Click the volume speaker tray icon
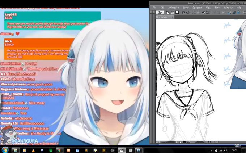 point(225,150)
